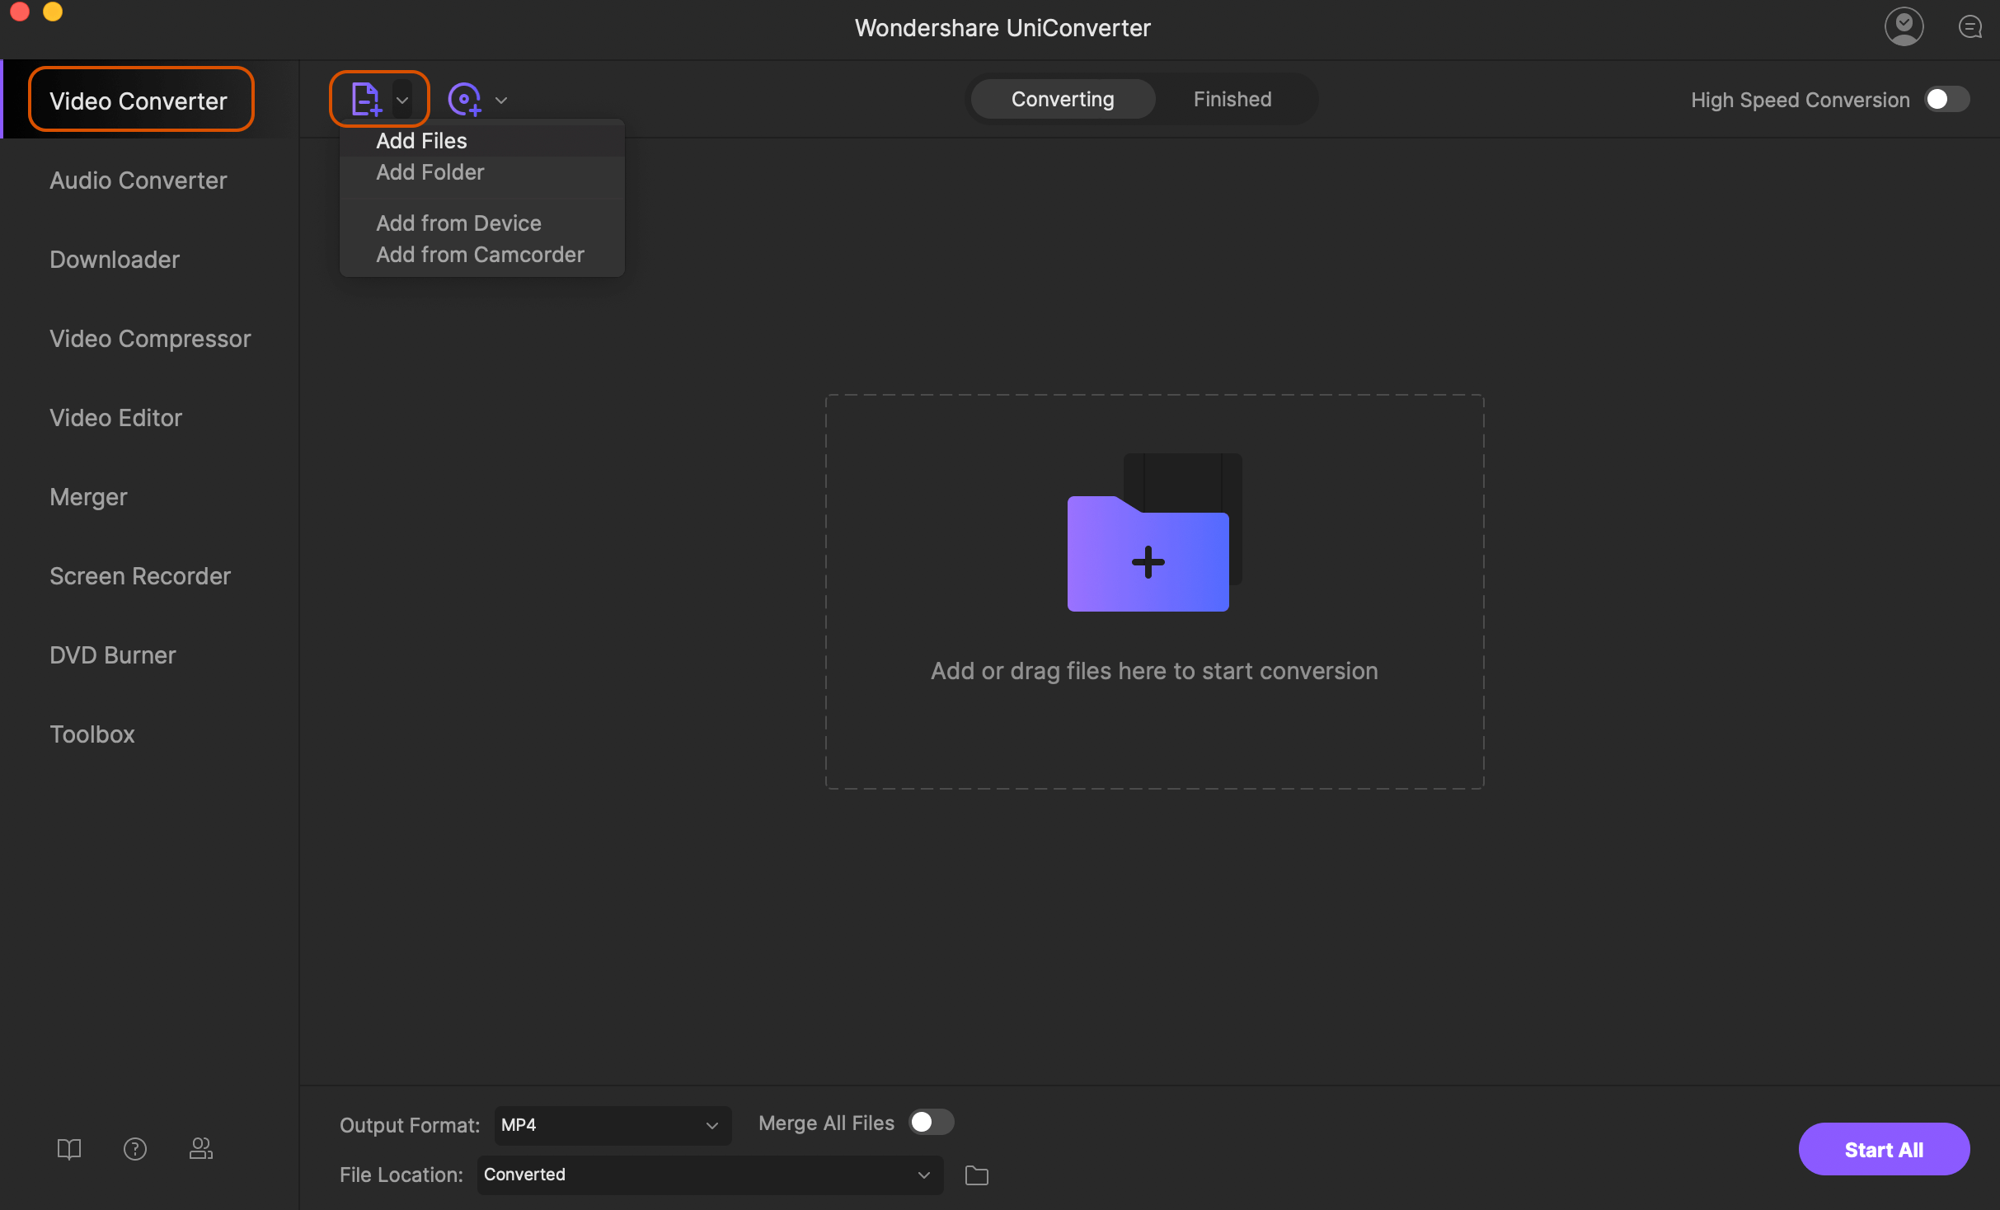Expand the Add Files dropdown arrow
Screen dimensions: 2000x1210
[401, 99]
